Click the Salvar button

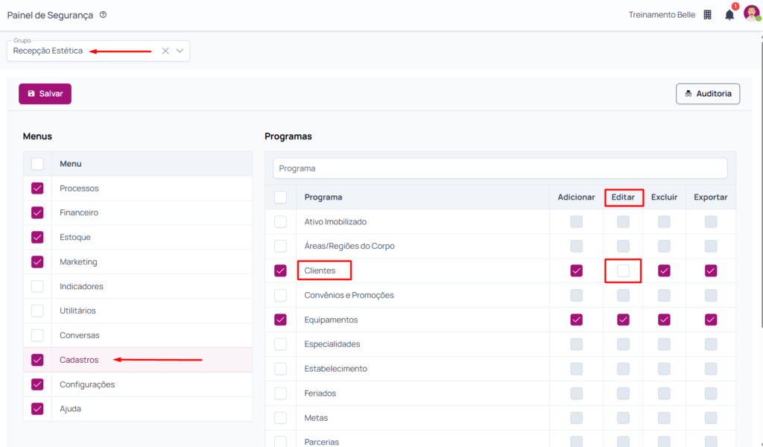point(45,94)
